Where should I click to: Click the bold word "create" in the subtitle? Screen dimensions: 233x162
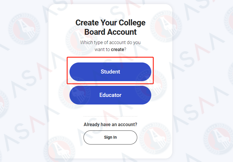(x=117, y=50)
